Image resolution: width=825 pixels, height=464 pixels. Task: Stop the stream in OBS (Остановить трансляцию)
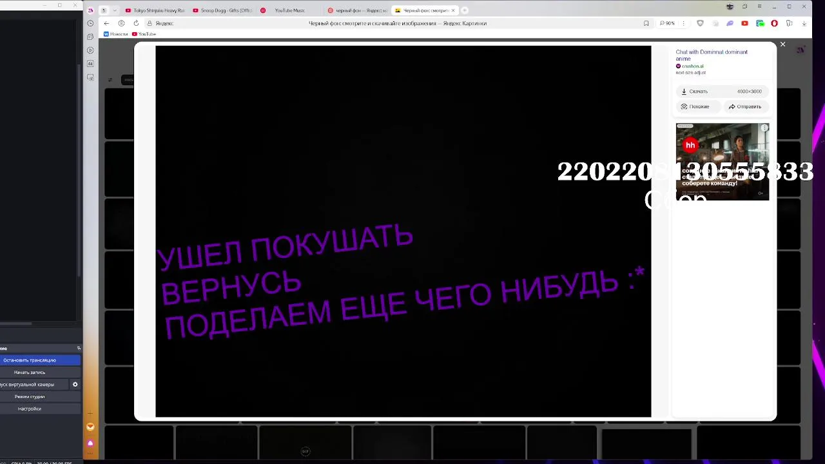click(40, 360)
